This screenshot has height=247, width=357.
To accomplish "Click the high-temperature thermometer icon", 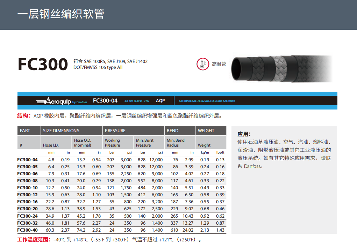I will (203, 64).
